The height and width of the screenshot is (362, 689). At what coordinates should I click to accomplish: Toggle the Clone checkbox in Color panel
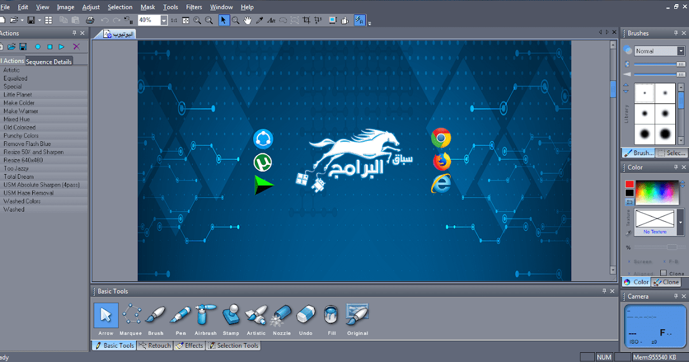(x=664, y=274)
